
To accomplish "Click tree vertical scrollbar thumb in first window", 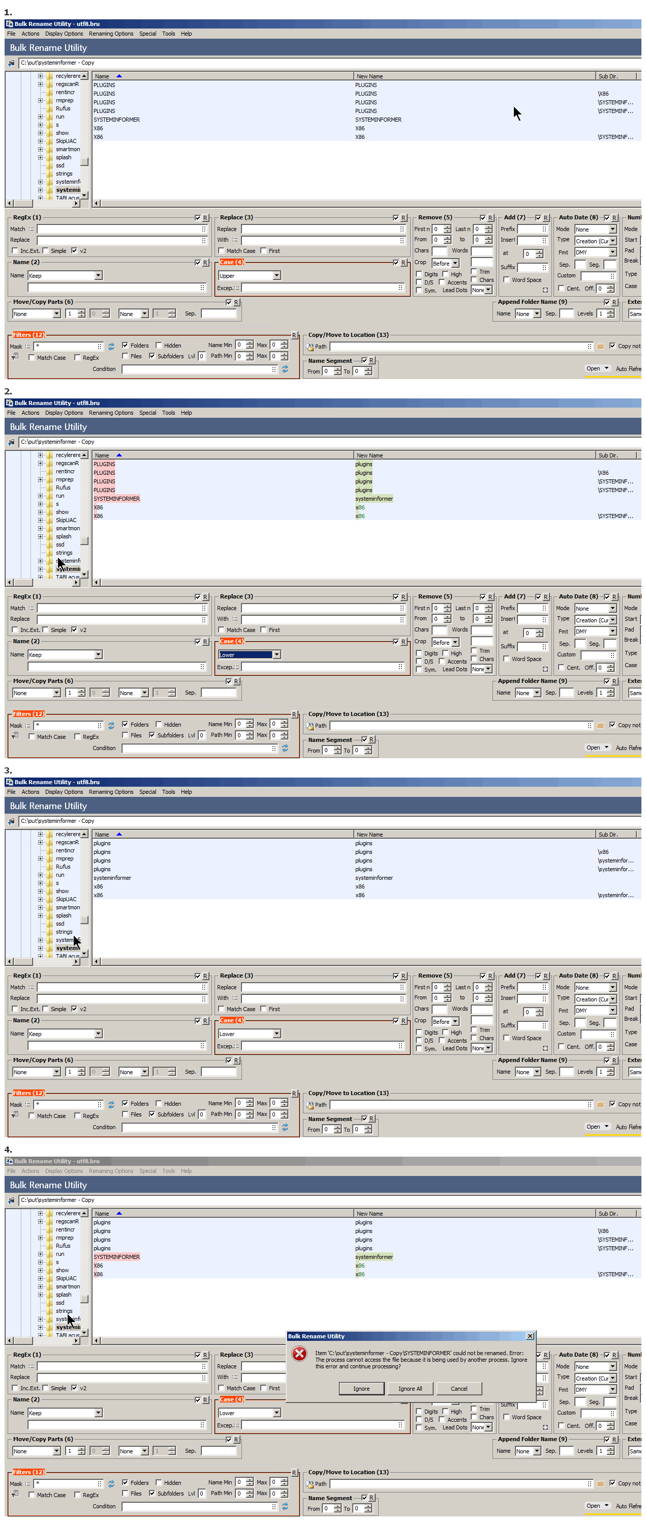I will coord(84,161).
